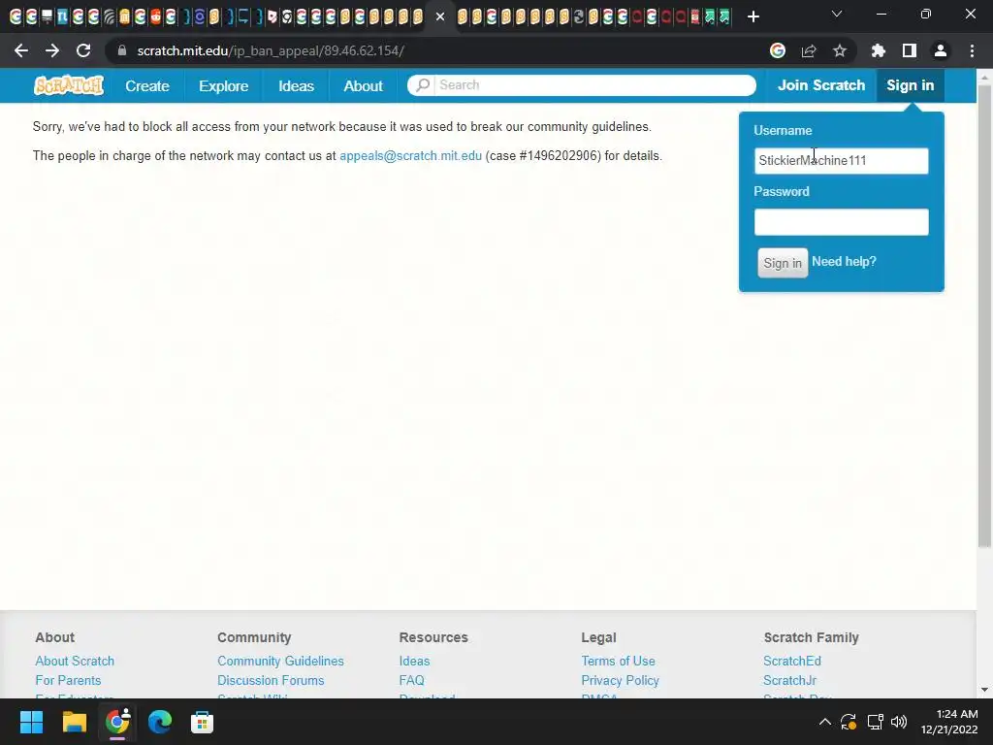Open the ScratchJr link
This screenshot has height=745, width=993.
pyautogui.click(x=789, y=680)
